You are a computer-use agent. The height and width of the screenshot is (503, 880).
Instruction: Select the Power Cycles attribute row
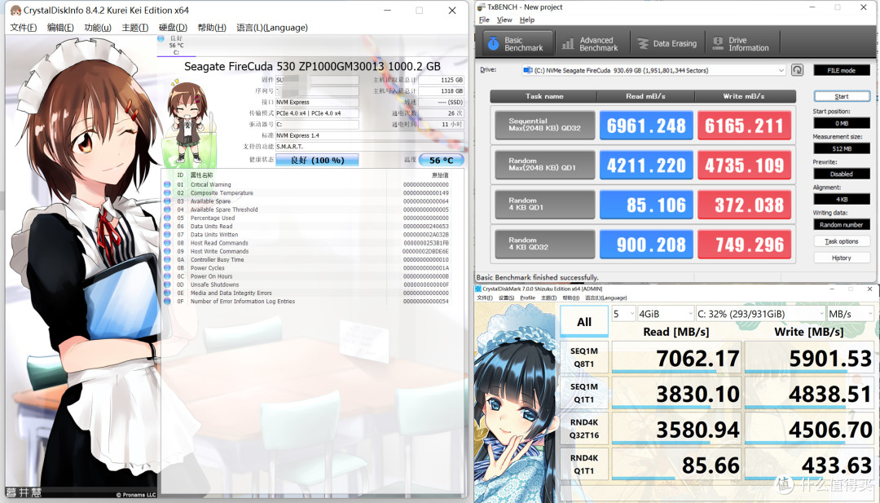307,267
